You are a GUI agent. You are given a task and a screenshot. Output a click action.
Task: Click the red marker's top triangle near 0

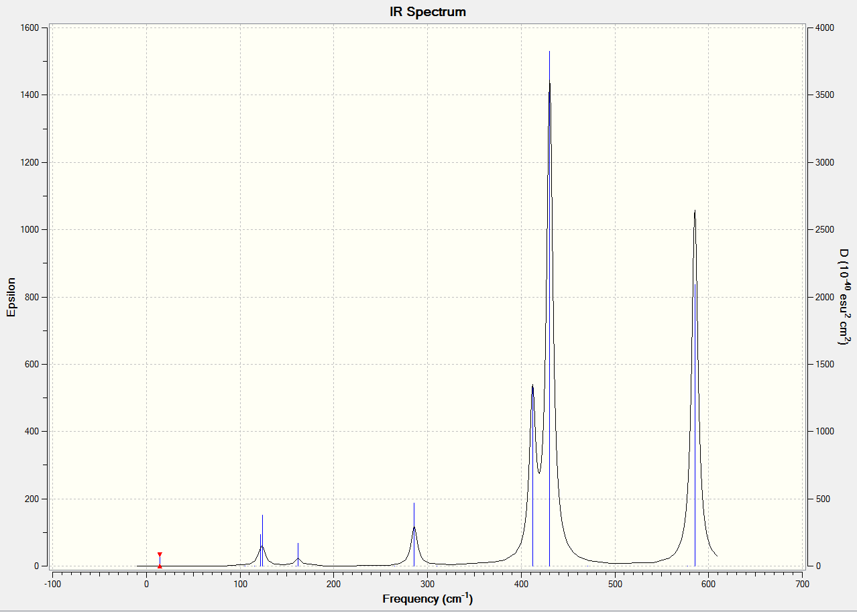pyautogui.click(x=160, y=555)
